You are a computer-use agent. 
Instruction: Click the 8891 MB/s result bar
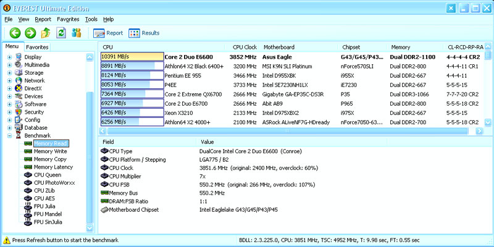[x=132, y=67]
